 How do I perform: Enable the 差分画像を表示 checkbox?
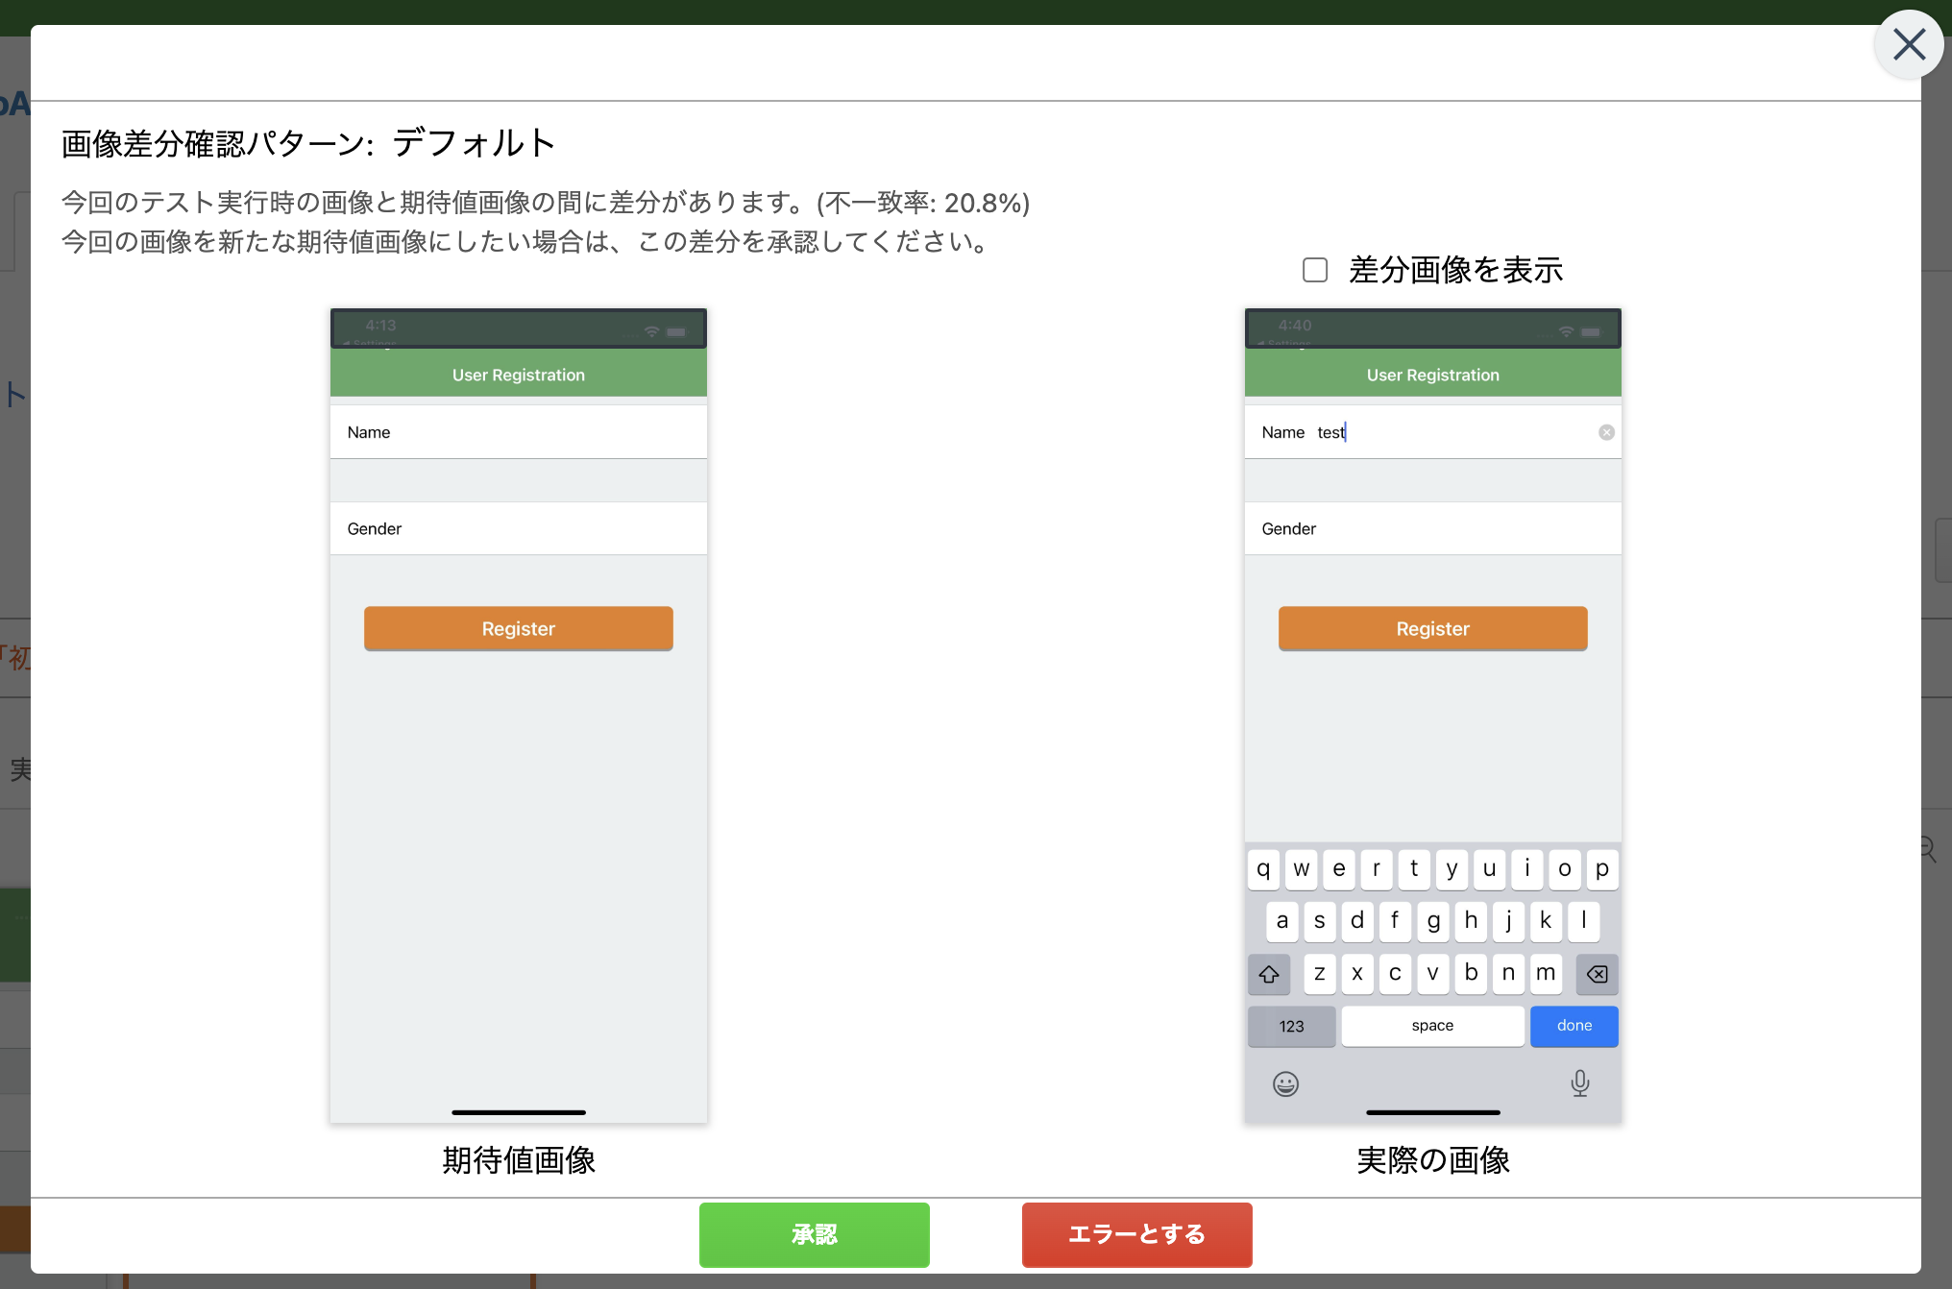1315,270
